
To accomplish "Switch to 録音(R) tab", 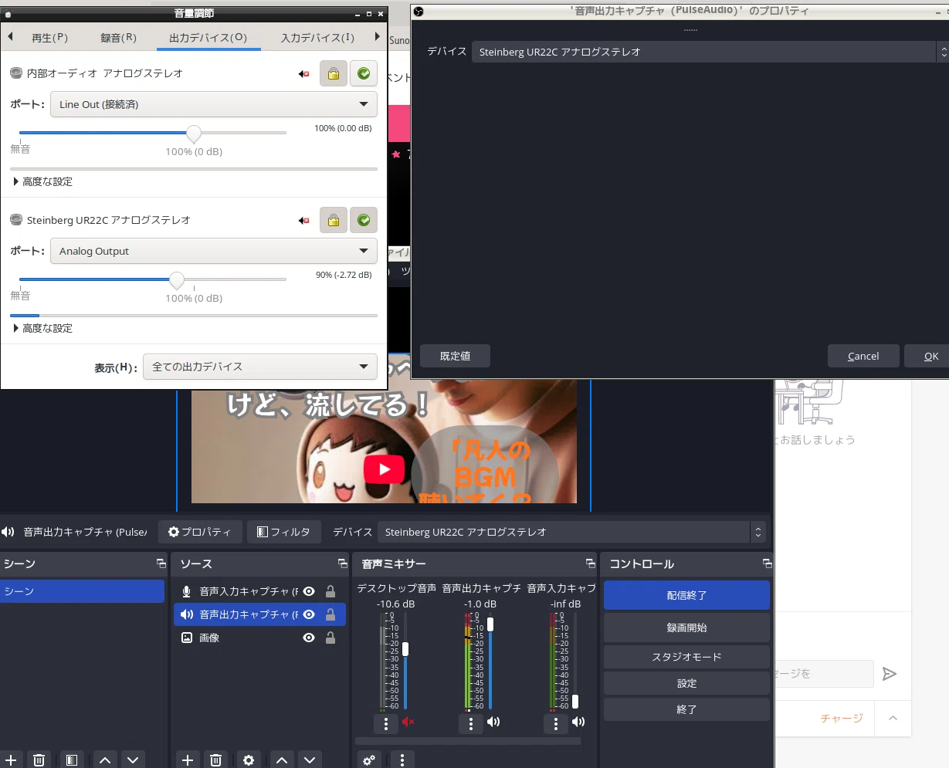I will coord(118,37).
